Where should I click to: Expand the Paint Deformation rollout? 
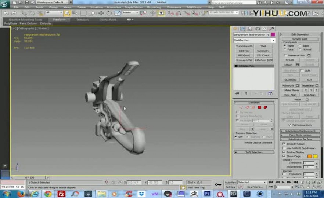coord(300,135)
